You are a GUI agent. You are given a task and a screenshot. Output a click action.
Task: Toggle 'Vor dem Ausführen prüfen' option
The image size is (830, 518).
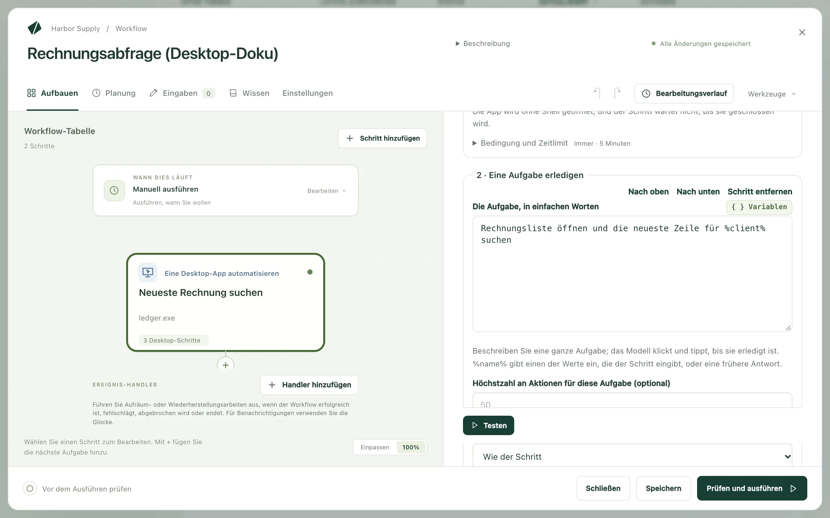click(x=30, y=489)
